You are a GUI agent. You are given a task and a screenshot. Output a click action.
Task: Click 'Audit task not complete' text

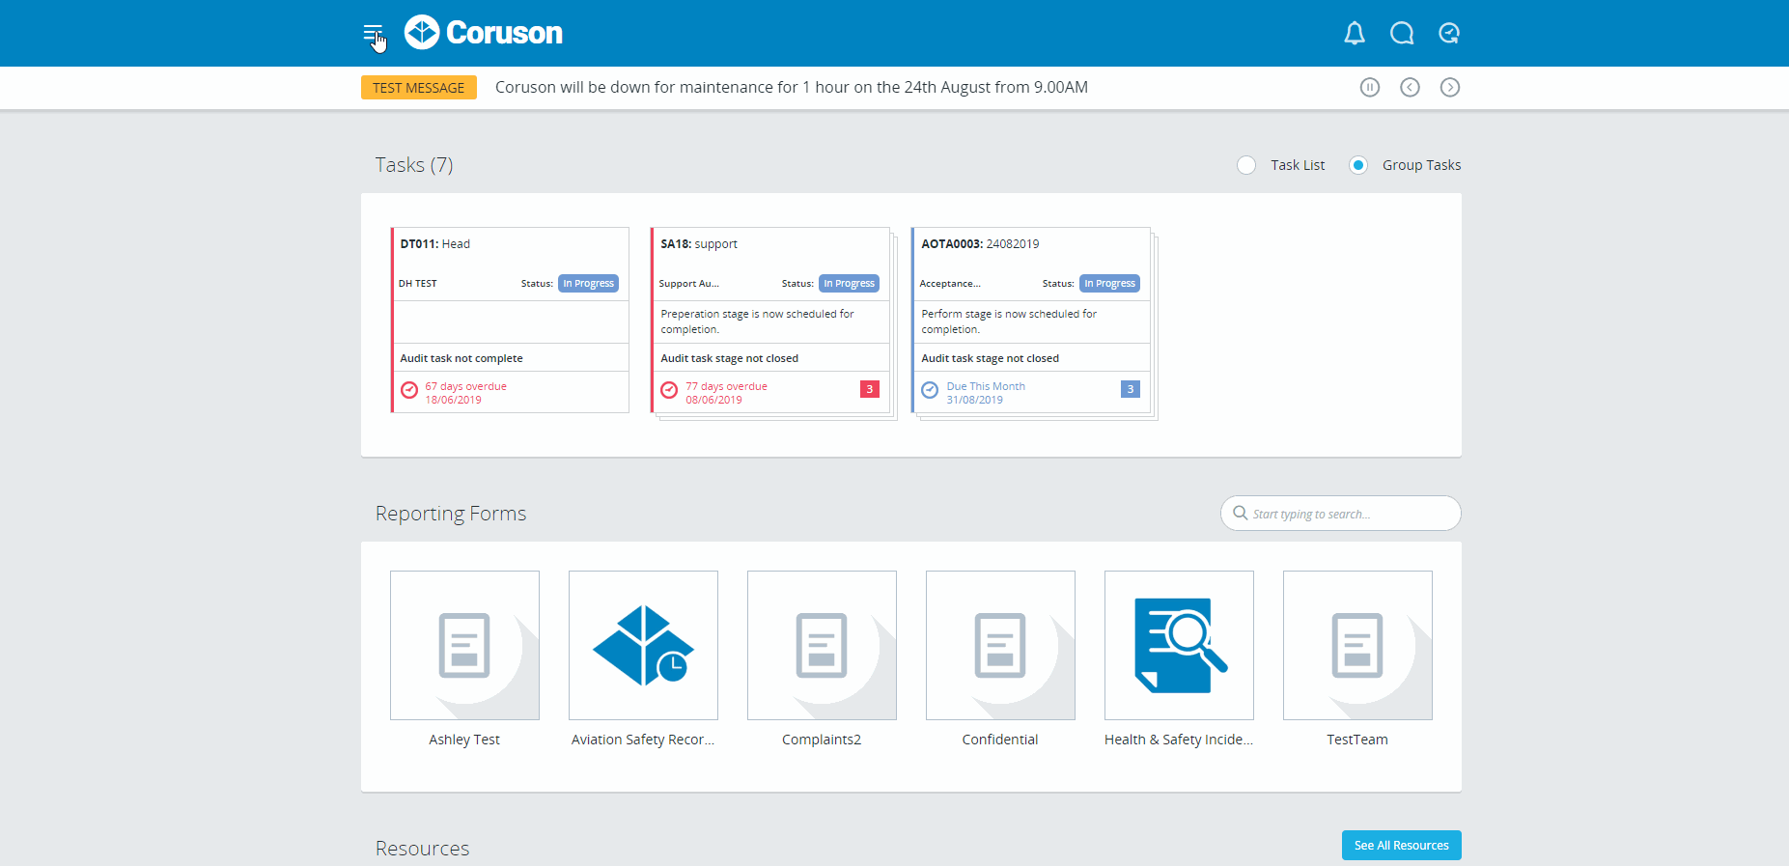461,358
